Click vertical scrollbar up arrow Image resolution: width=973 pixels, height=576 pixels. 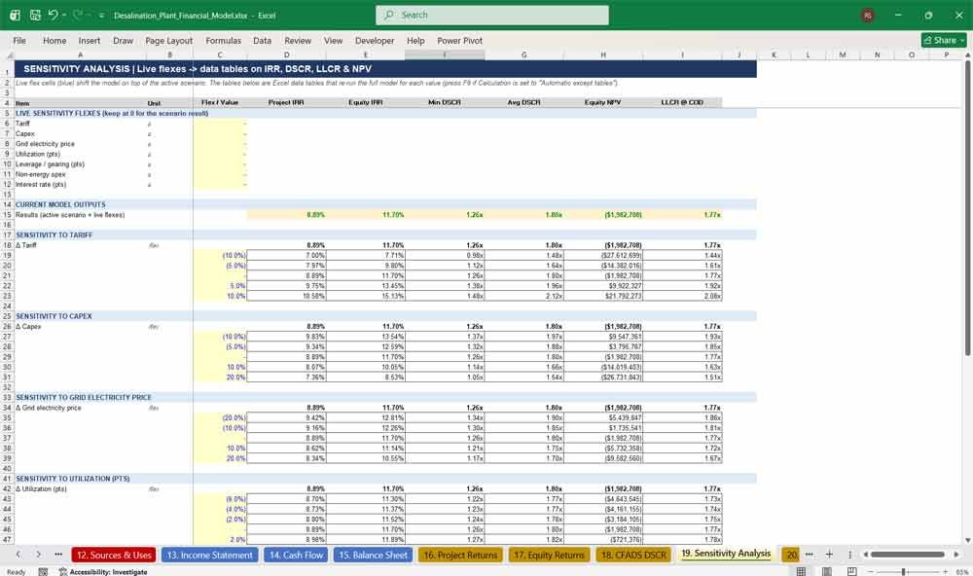(967, 55)
